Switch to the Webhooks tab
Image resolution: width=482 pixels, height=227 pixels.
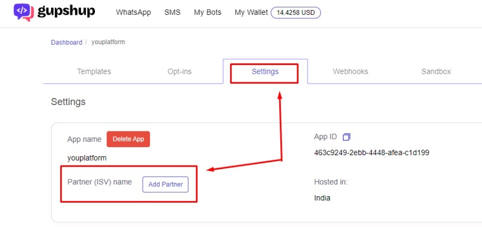(x=350, y=71)
